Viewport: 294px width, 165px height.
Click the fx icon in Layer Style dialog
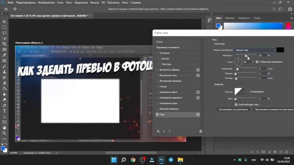158,132
